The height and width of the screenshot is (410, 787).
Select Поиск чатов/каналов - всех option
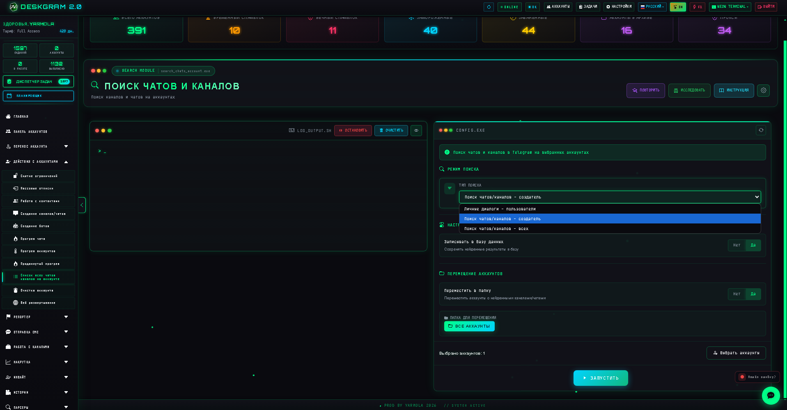[610, 229]
